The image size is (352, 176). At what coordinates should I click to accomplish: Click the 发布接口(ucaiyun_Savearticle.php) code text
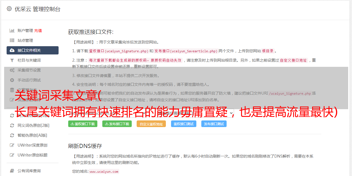(186, 51)
